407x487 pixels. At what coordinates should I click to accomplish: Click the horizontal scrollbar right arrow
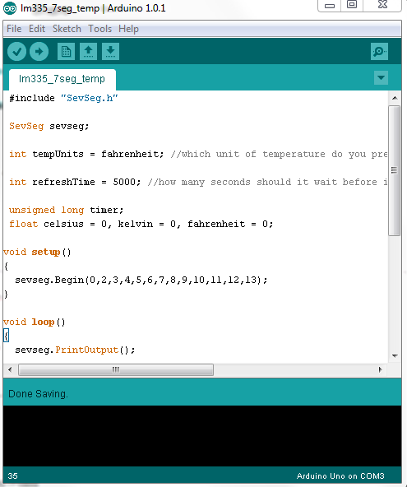tap(381, 369)
